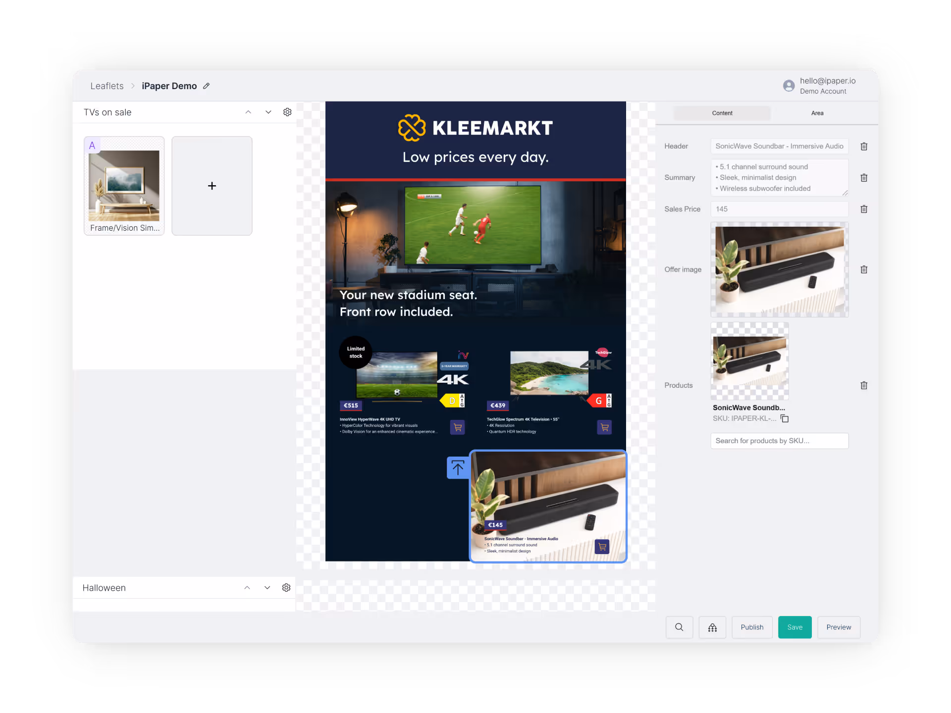Open the Leaflets breadcrumb link

106,86
